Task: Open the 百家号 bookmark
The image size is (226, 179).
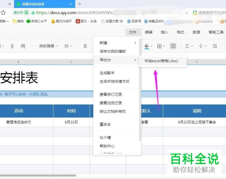Action: click(134, 21)
